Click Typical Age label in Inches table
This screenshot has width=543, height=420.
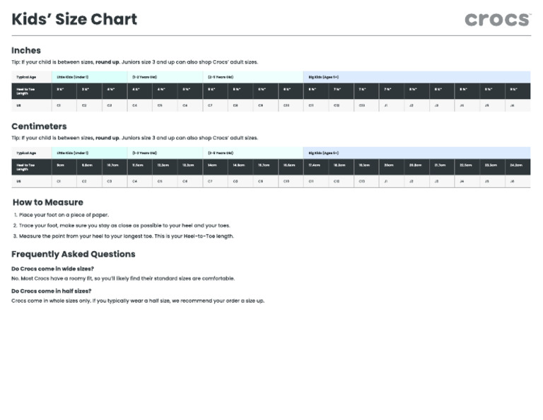coord(26,76)
